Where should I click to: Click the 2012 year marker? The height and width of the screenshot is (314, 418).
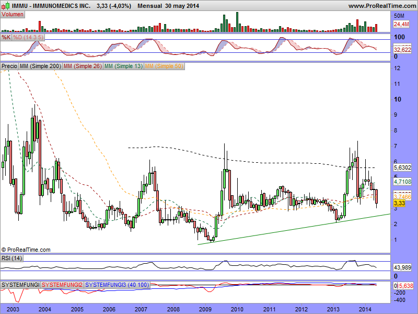click(301, 309)
